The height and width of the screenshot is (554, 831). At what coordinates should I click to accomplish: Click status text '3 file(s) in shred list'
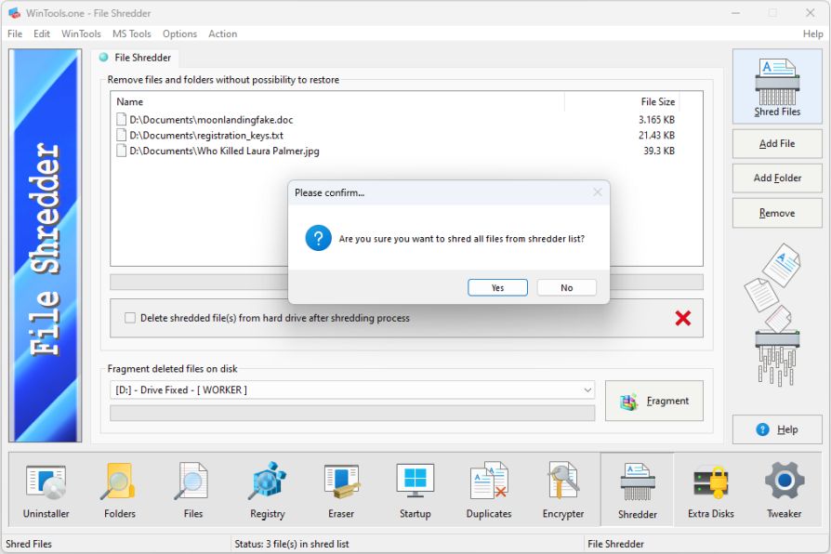[x=308, y=544]
